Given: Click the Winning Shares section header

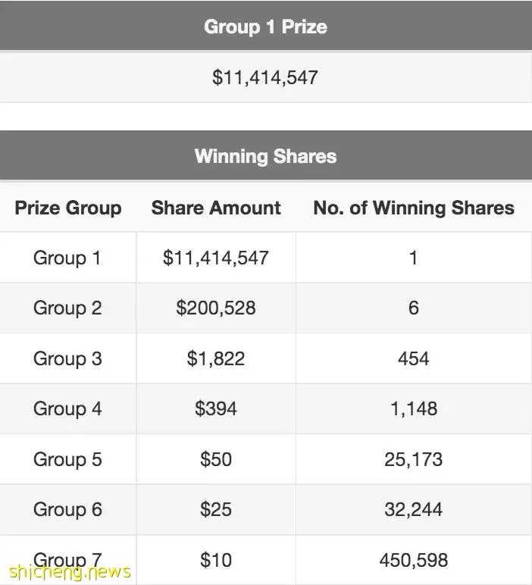Looking at the screenshot, I should pyautogui.click(x=266, y=155).
